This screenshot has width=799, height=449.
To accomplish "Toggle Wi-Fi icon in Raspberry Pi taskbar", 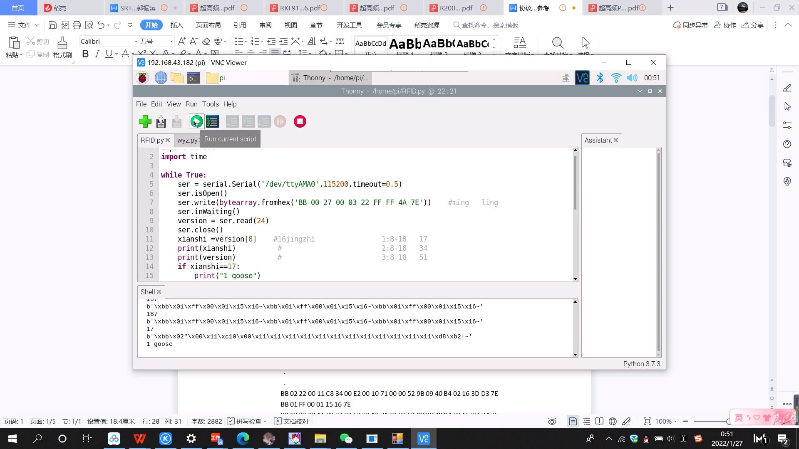I will (x=616, y=77).
